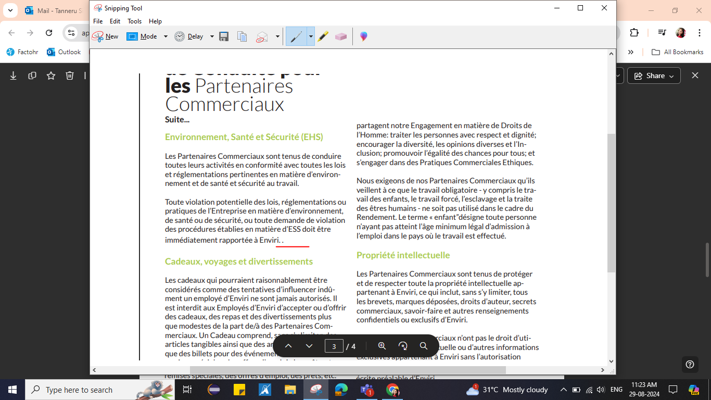The image size is (711, 400).
Task: Open Edge browser from the taskbar
Action: (341, 390)
